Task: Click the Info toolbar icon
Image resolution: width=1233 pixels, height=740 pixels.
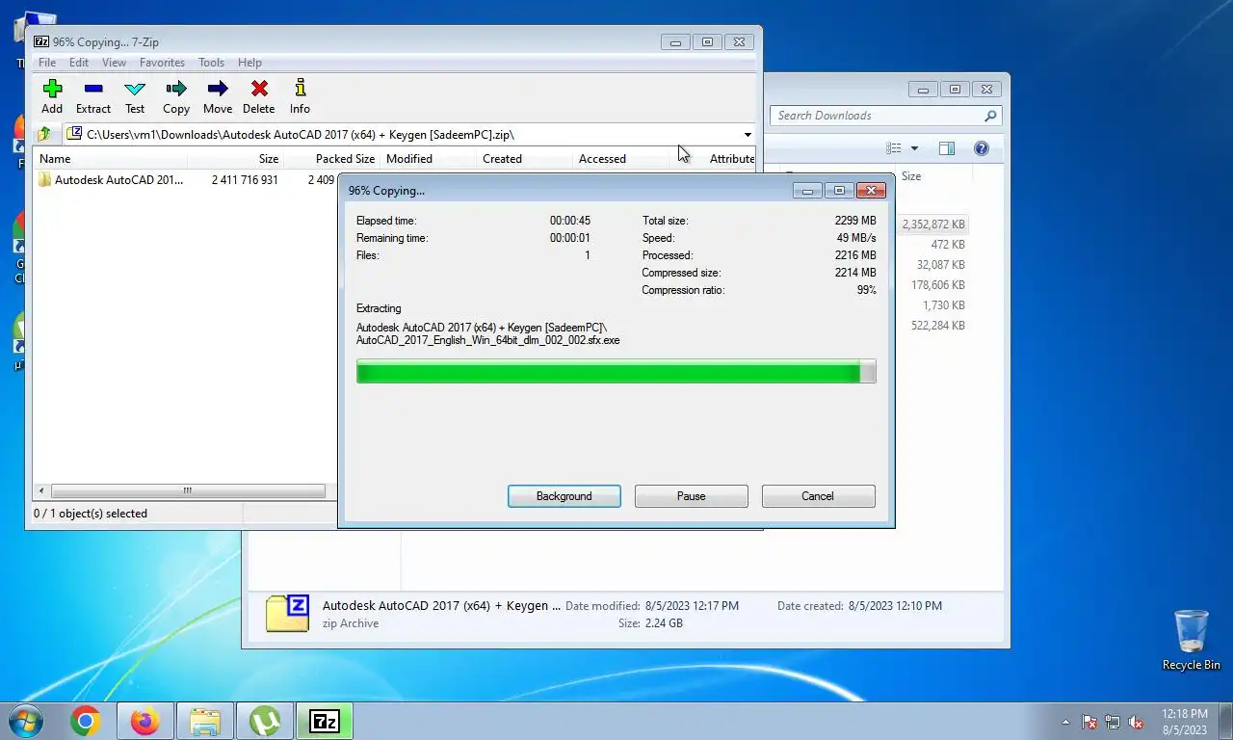Action: [301, 96]
